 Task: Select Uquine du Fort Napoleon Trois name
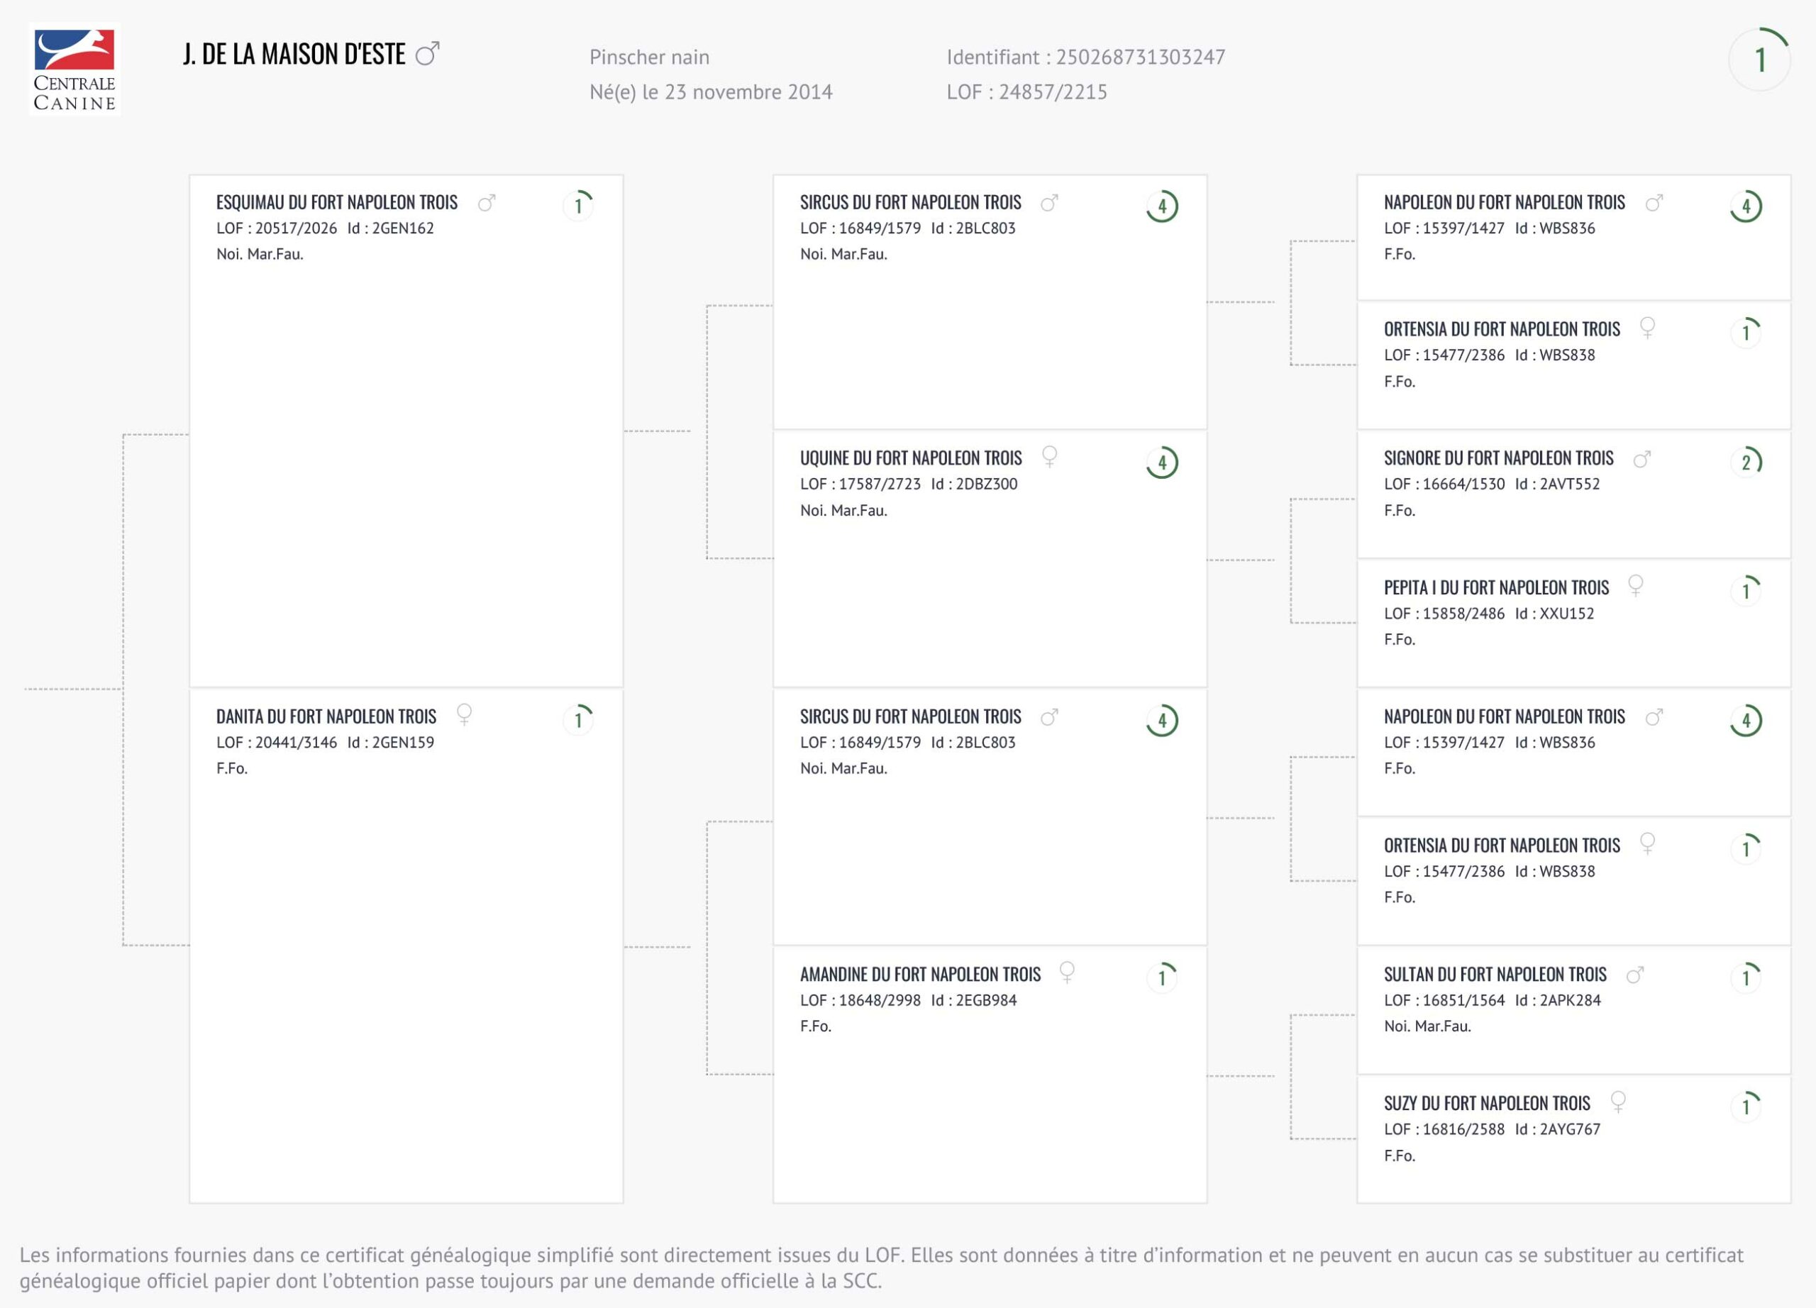tap(910, 459)
